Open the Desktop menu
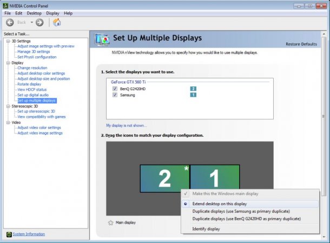The height and width of the screenshot is (243, 330). pos(34,13)
